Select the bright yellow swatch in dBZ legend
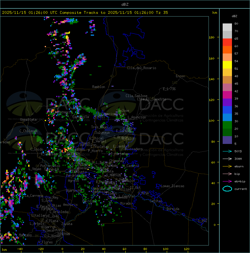 tap(227, 65)
